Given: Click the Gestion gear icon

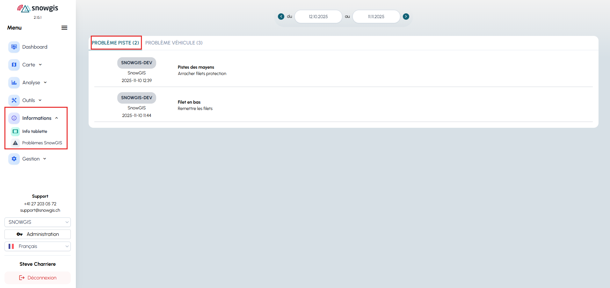Looking at the screenshot, I should (x=14, y=159).
